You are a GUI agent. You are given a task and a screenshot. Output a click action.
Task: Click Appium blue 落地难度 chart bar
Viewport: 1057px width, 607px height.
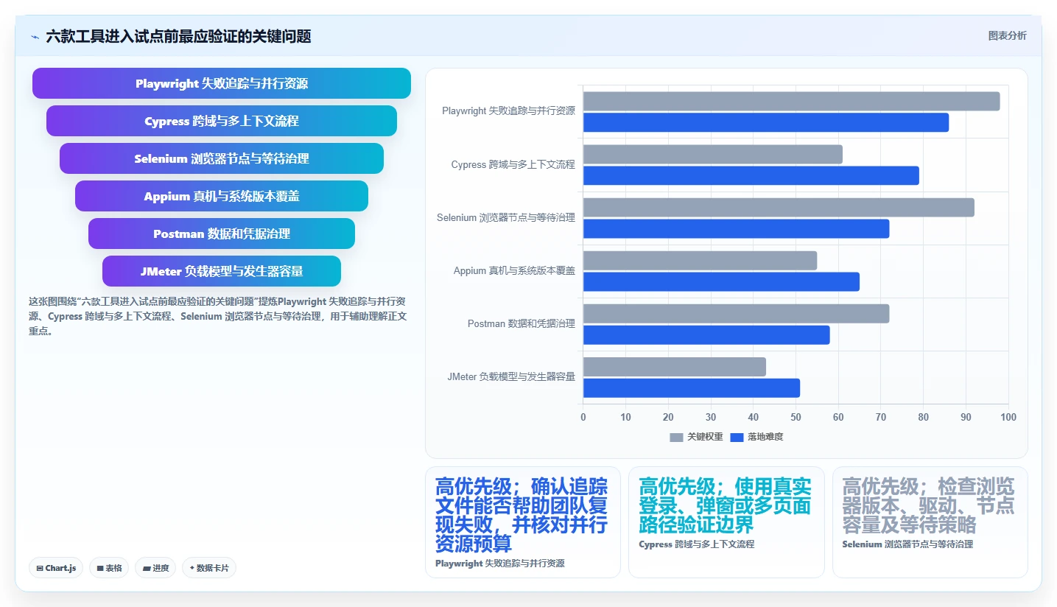click(x=721, y=282)
